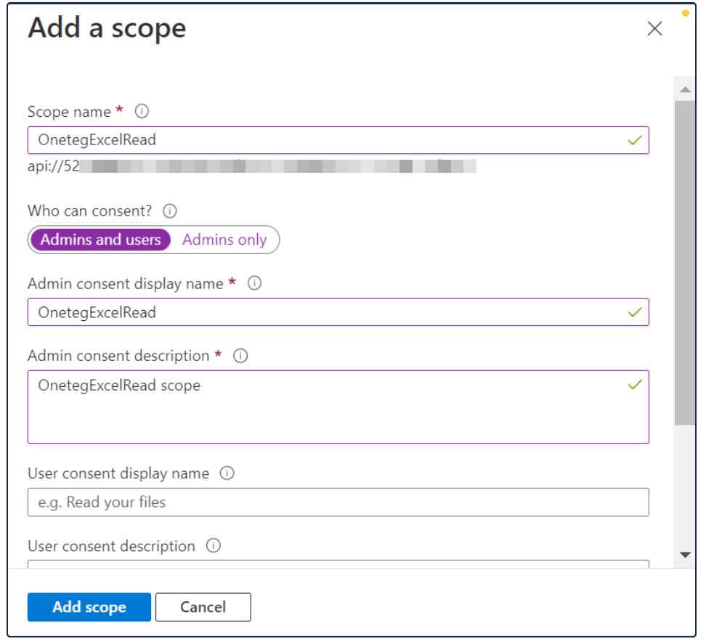
Task: Click the info icon beside Scope name
Action: click(142, 112)
